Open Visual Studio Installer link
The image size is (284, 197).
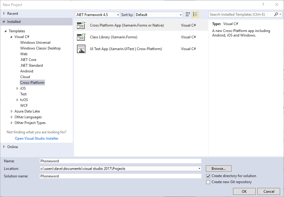coord(37,138)
